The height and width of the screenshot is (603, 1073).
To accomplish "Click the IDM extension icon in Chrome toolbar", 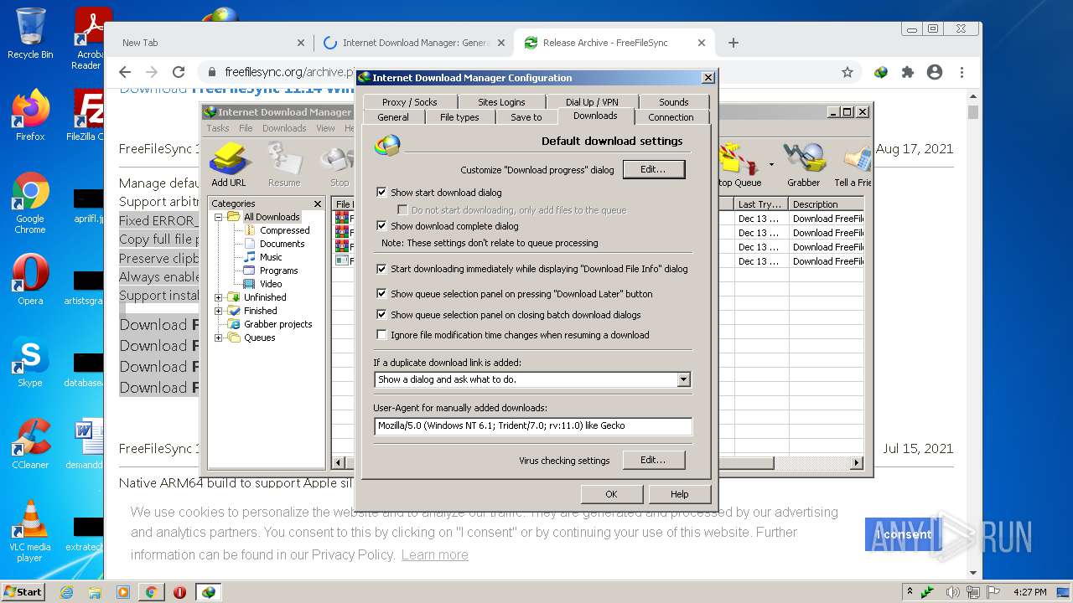I will tap(881, 72).
